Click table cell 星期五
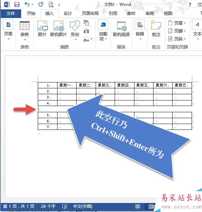Viewport: 202px width, 212px height. [143, 85]
